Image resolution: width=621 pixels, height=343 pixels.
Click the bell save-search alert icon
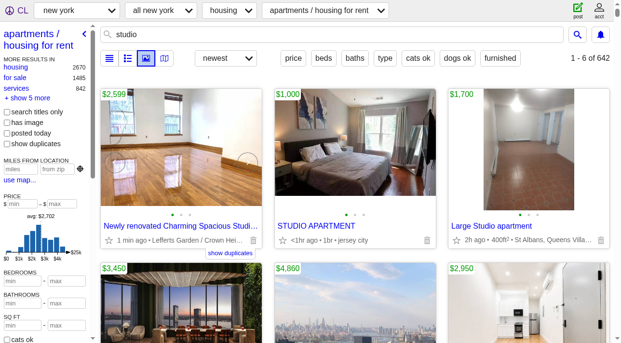pyautogui.click(x=601, y=35)
